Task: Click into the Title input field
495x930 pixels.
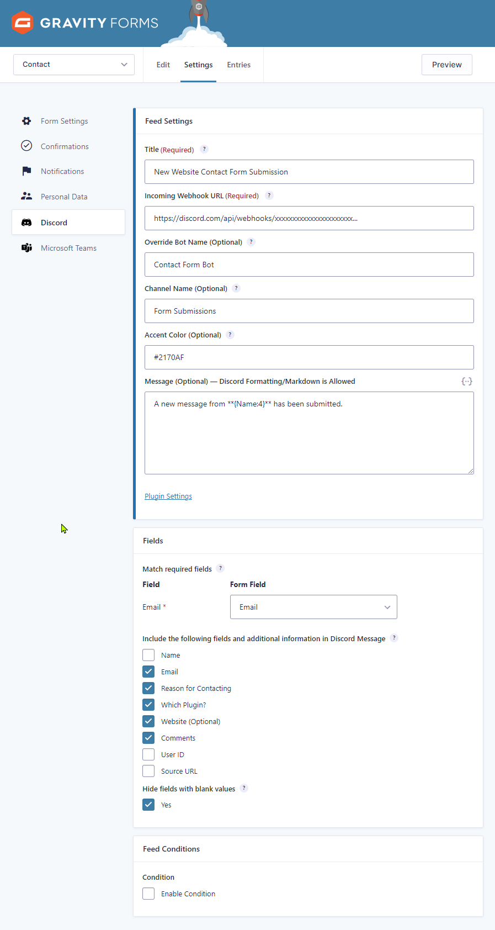Action: pos(309,172)
